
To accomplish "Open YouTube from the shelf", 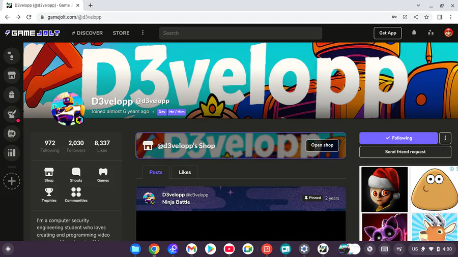I will coord(229,249).
